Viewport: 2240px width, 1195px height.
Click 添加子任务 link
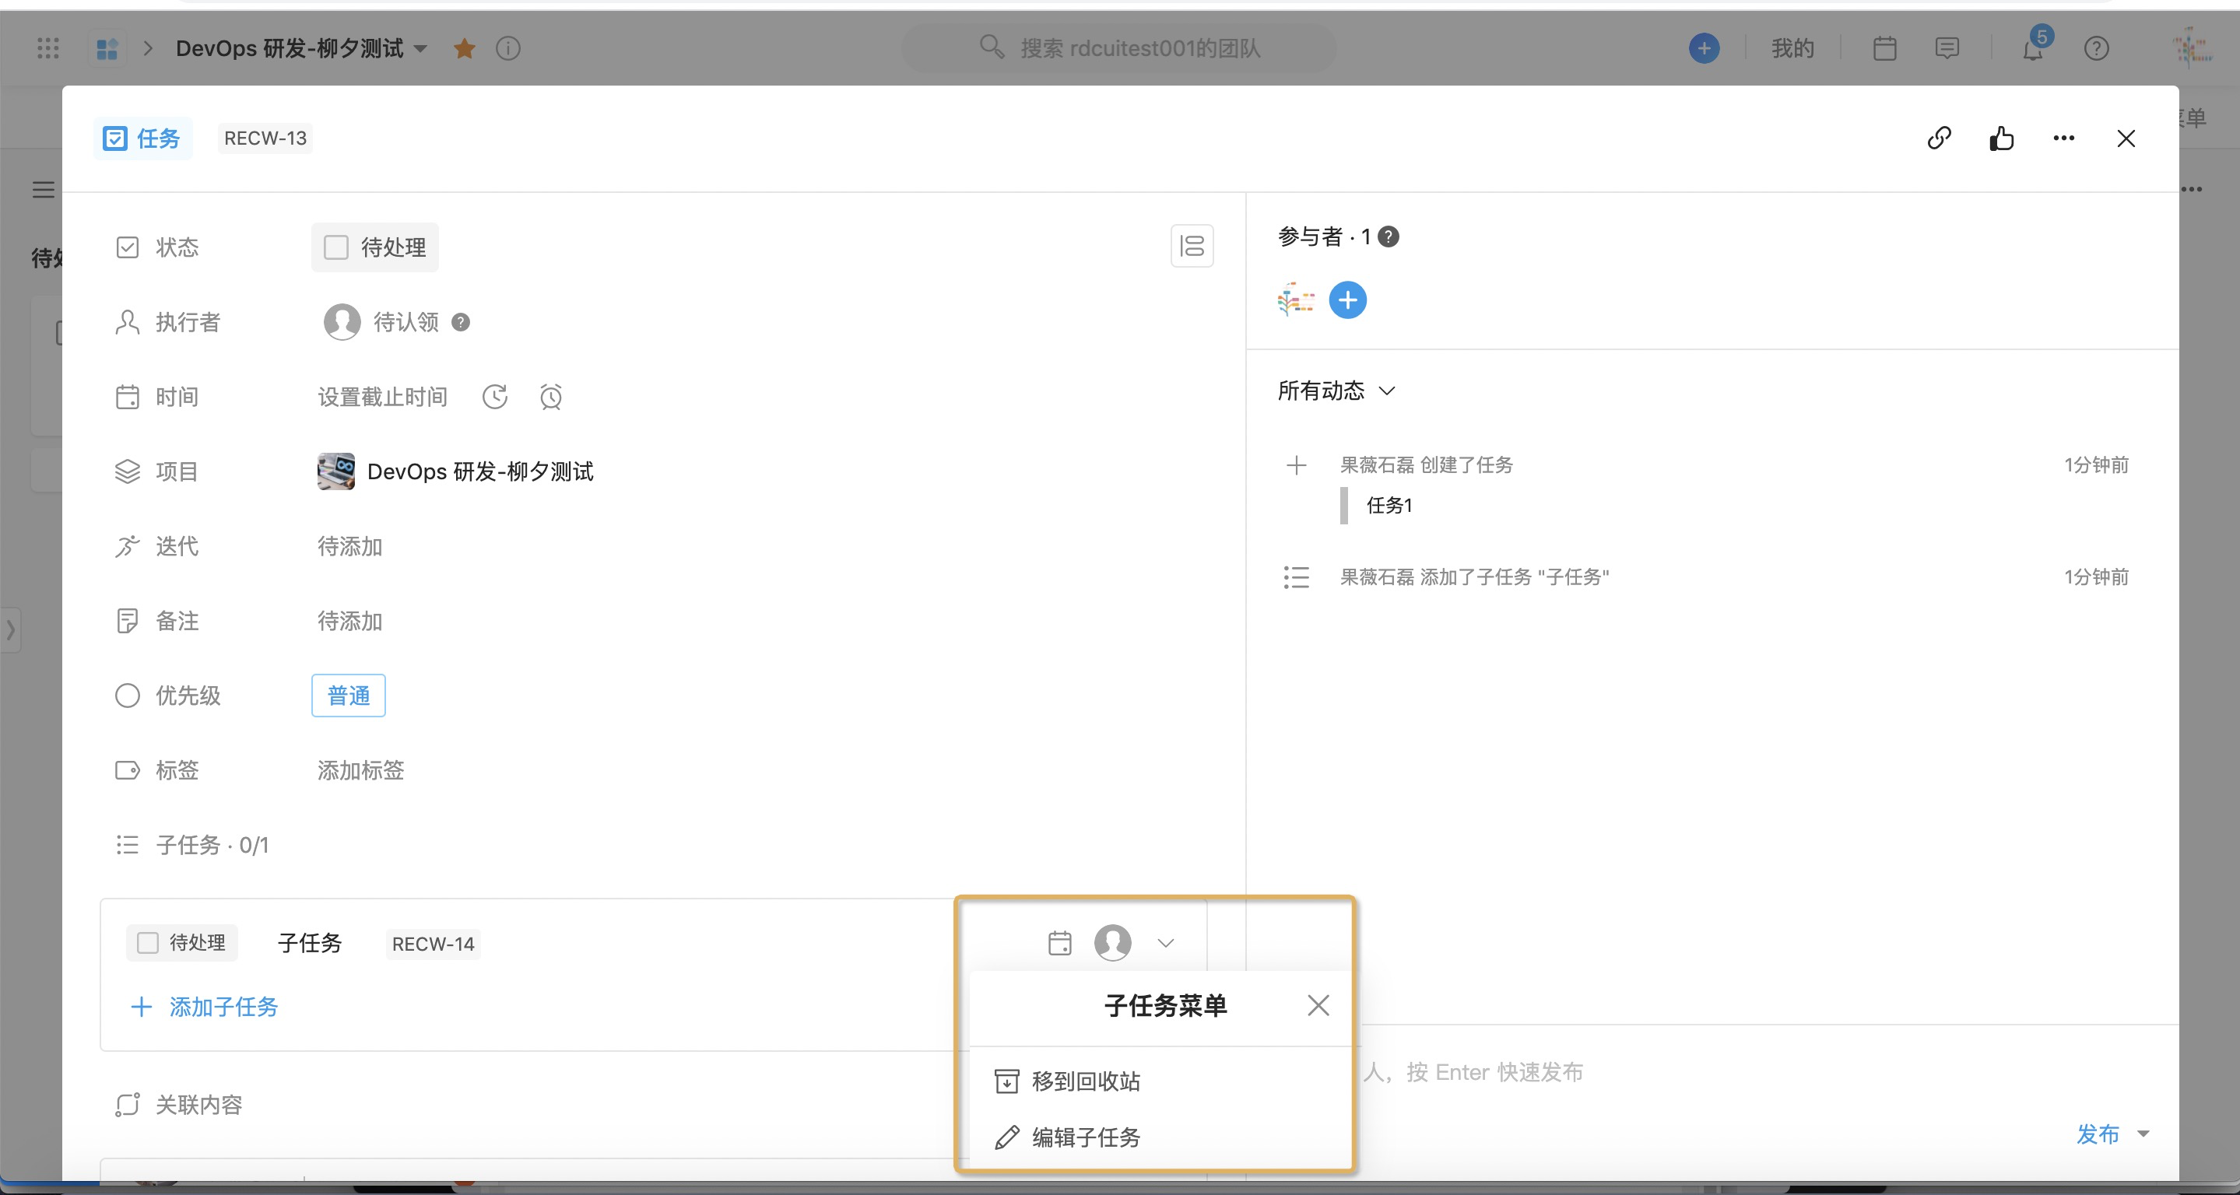click(x=205, y=1007)
